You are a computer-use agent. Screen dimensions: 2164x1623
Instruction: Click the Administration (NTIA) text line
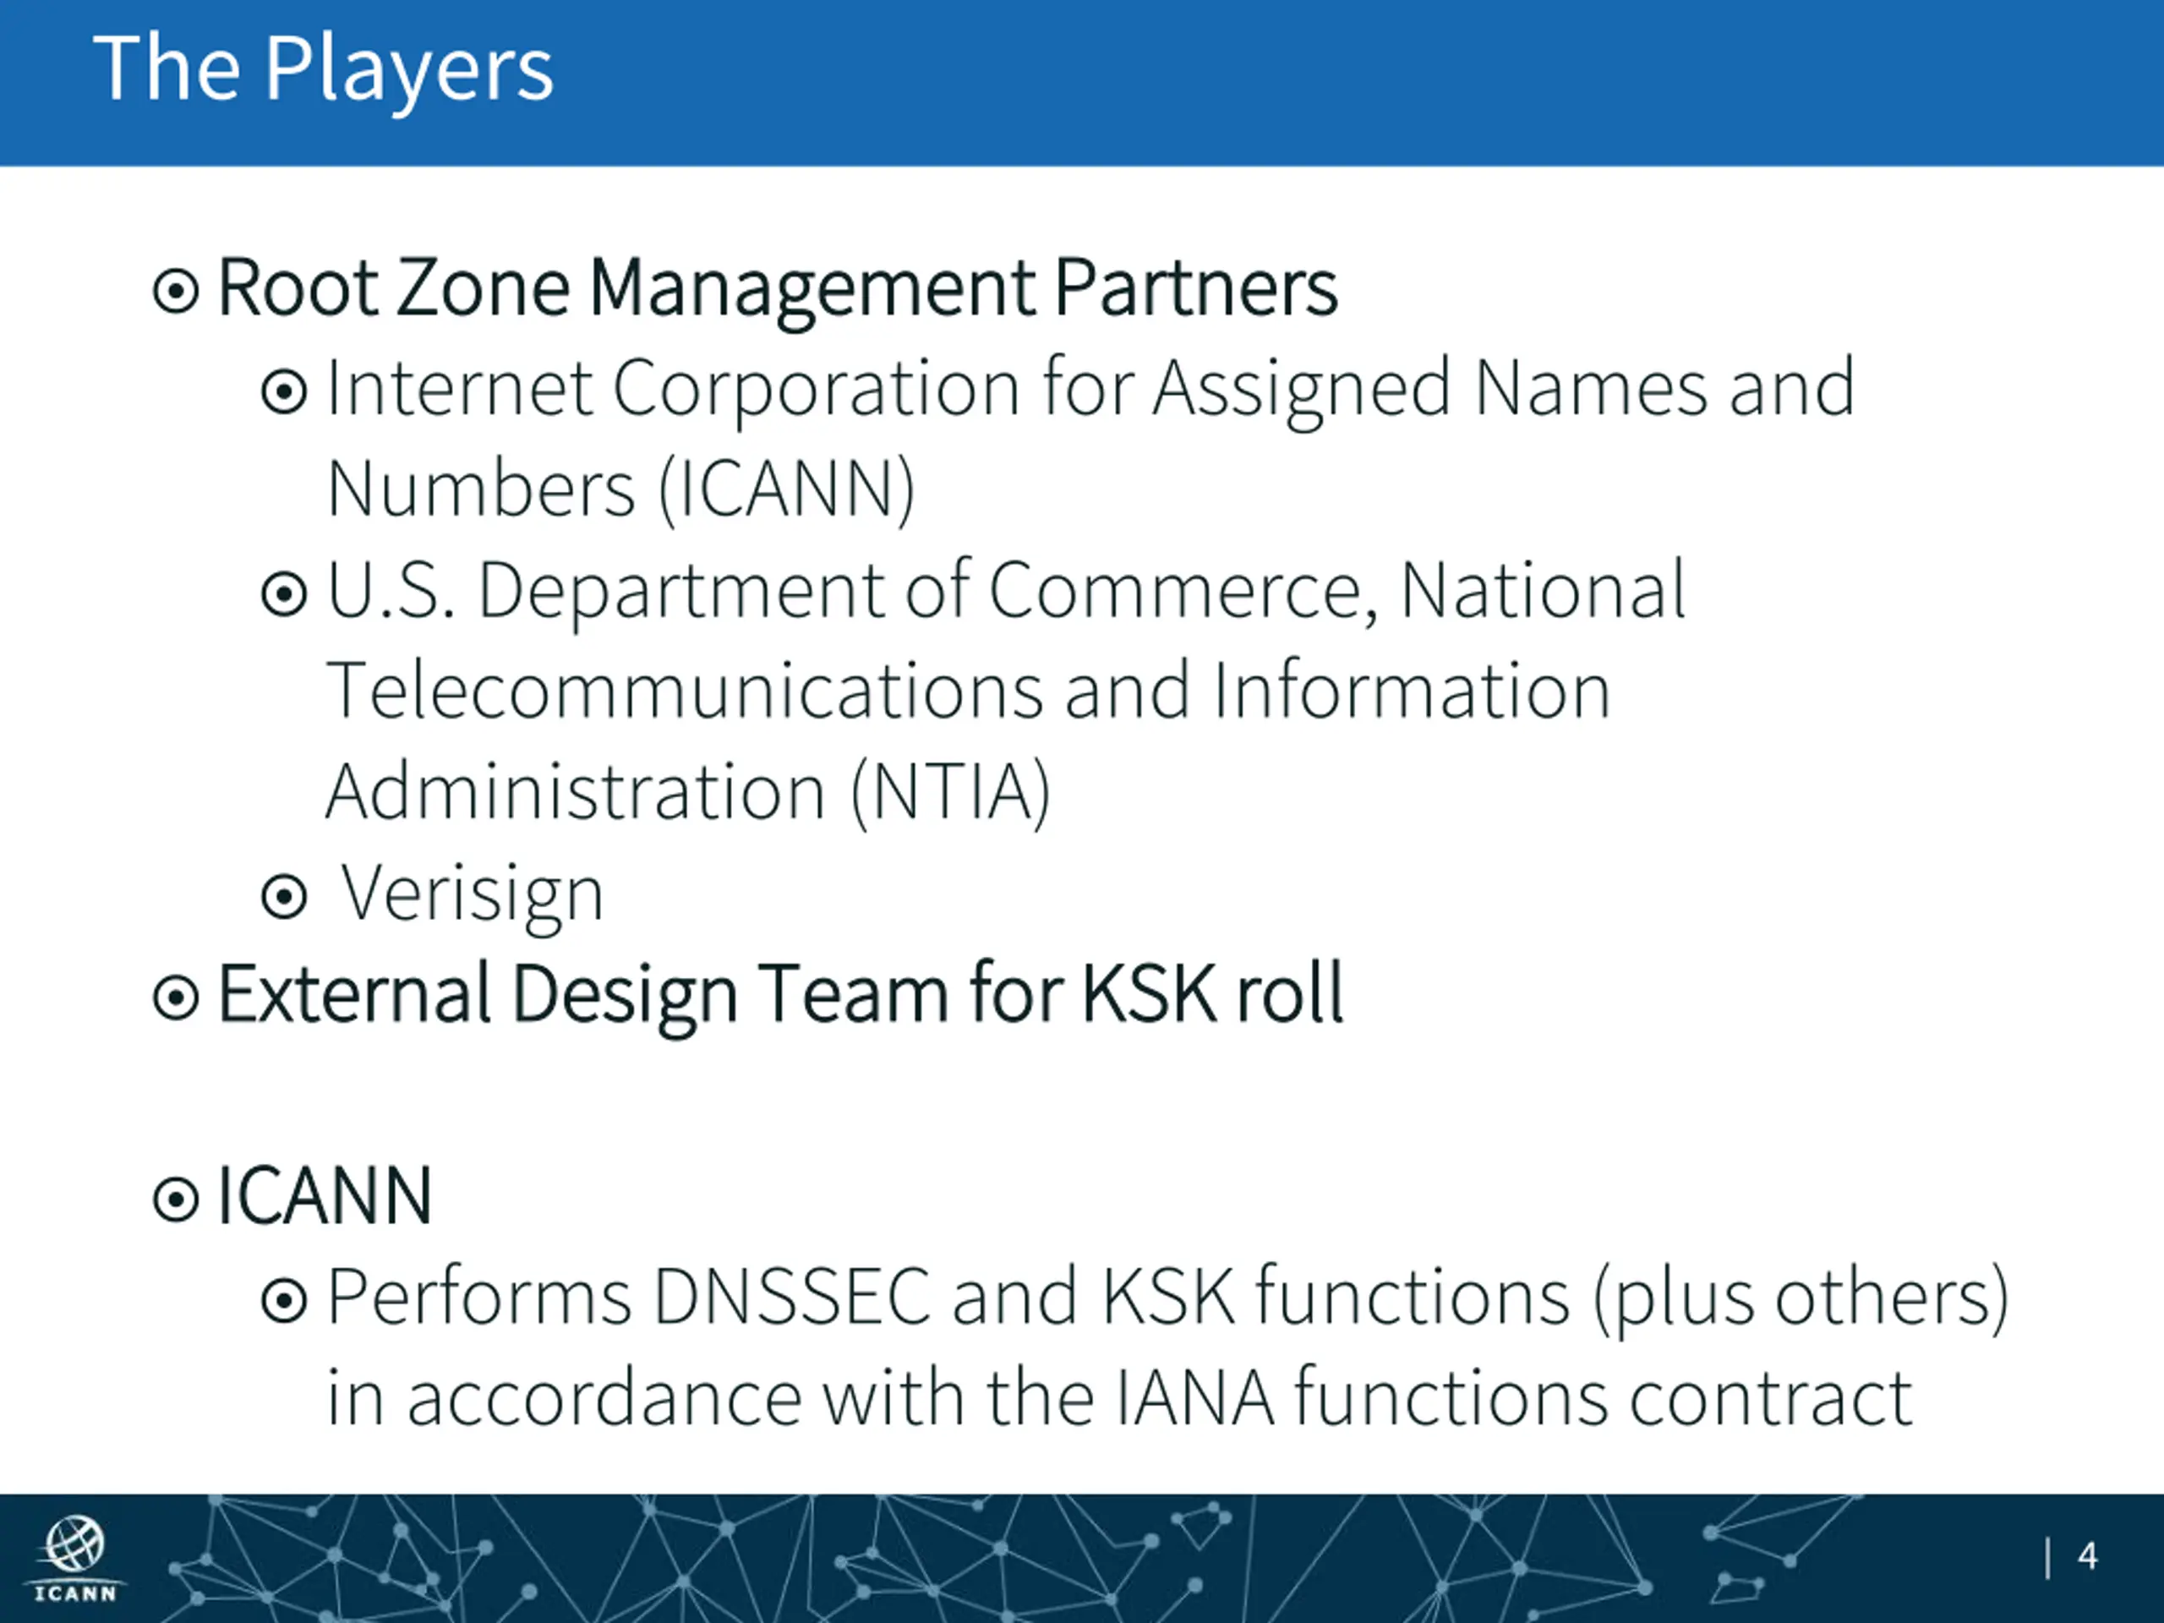[x=689, y=792]
